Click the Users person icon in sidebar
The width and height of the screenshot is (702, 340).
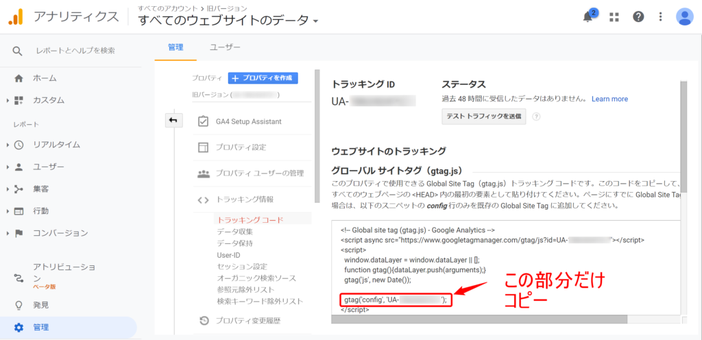click(19, 167)
